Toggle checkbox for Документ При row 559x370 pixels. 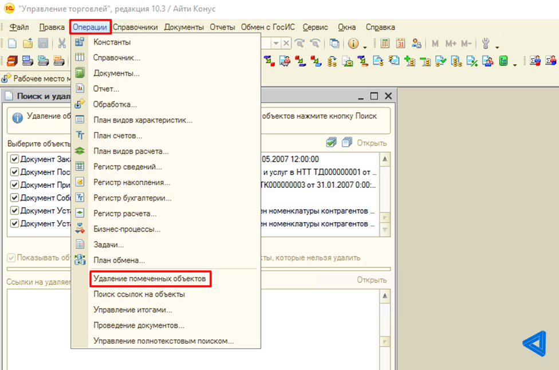point(14,184)
